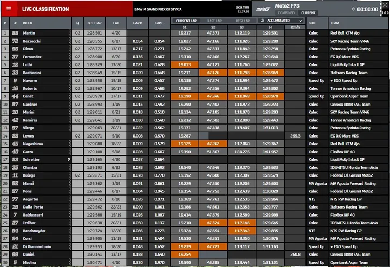Select rider Martin's name
This screenshot has height=267, width=390.
click(29, 33)
